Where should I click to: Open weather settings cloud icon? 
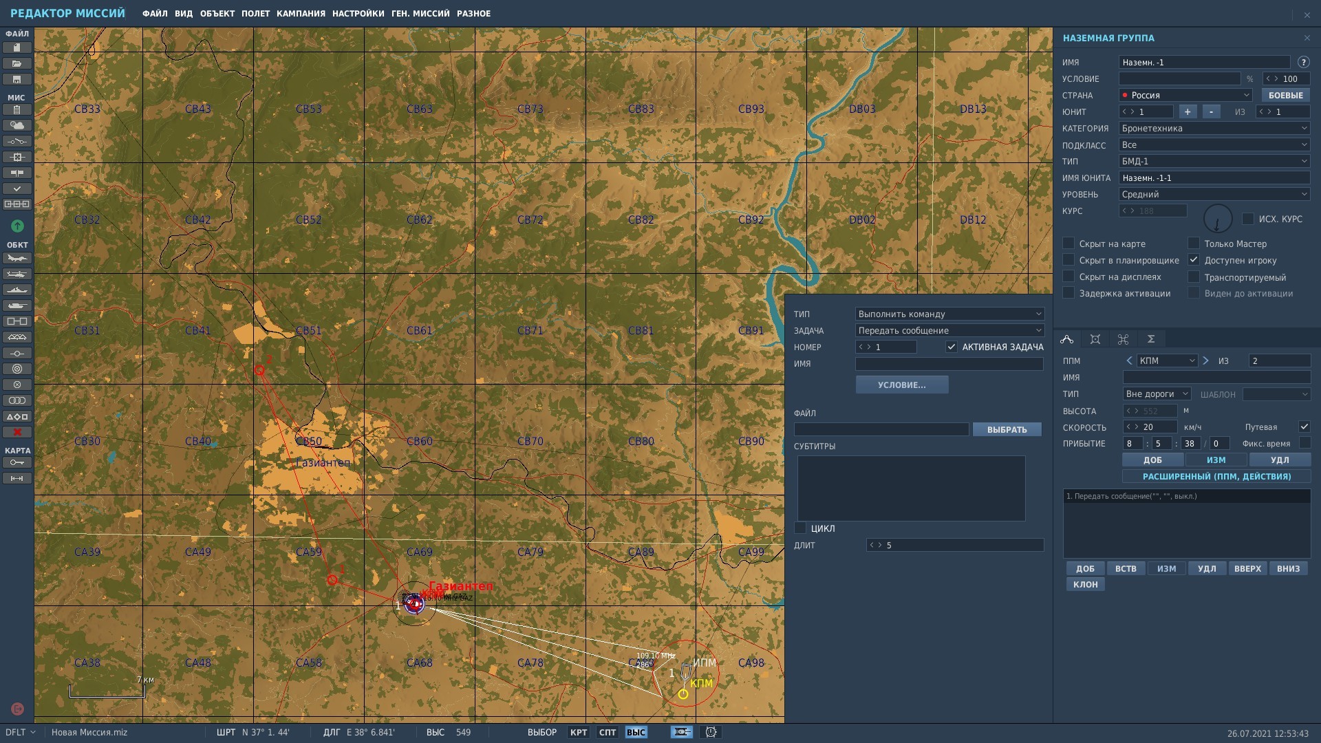[x=17, y=126]
